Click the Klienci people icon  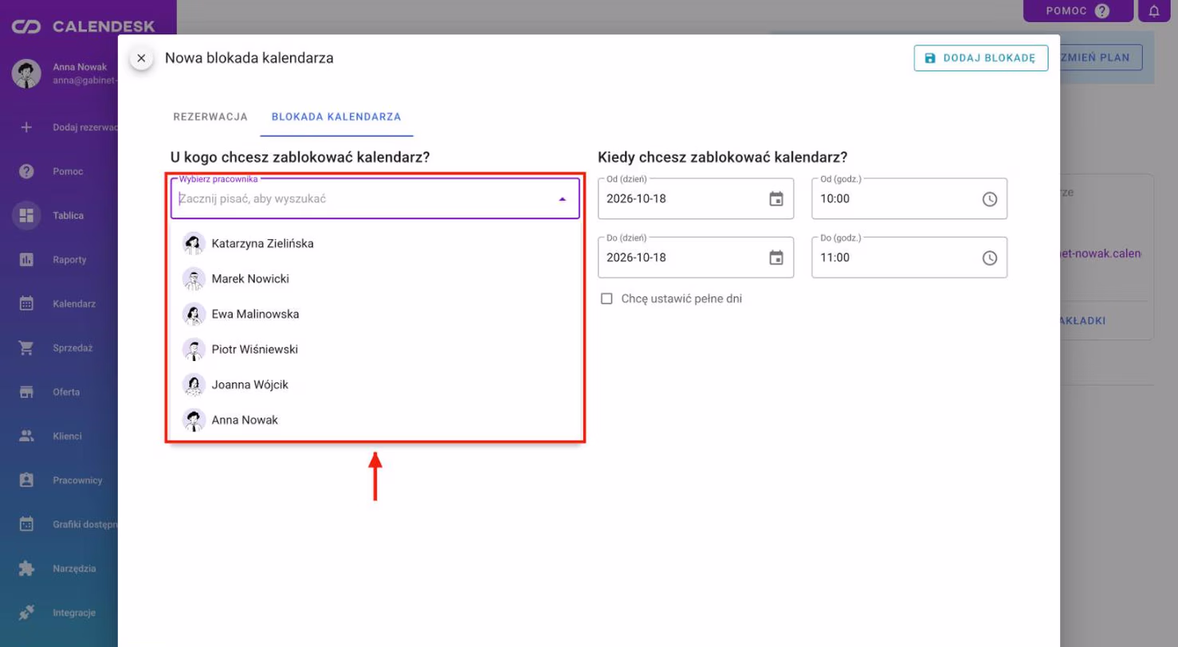tap(26, 436)
